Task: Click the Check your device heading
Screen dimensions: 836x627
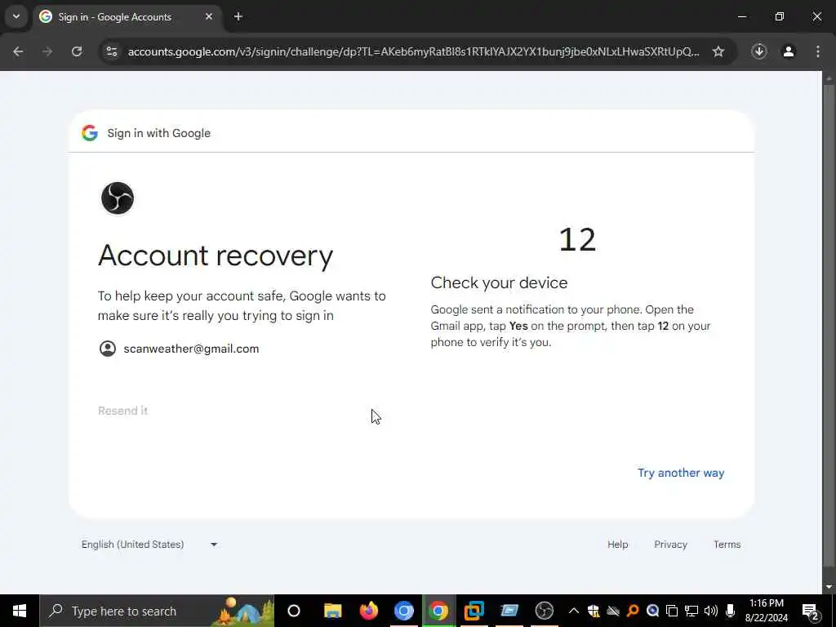Action: tap(499, 282)
